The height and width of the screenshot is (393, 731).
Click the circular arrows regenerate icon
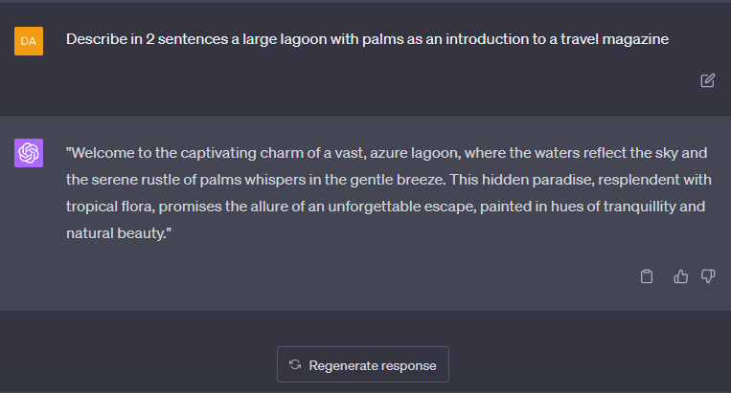[x=295, y=364]
